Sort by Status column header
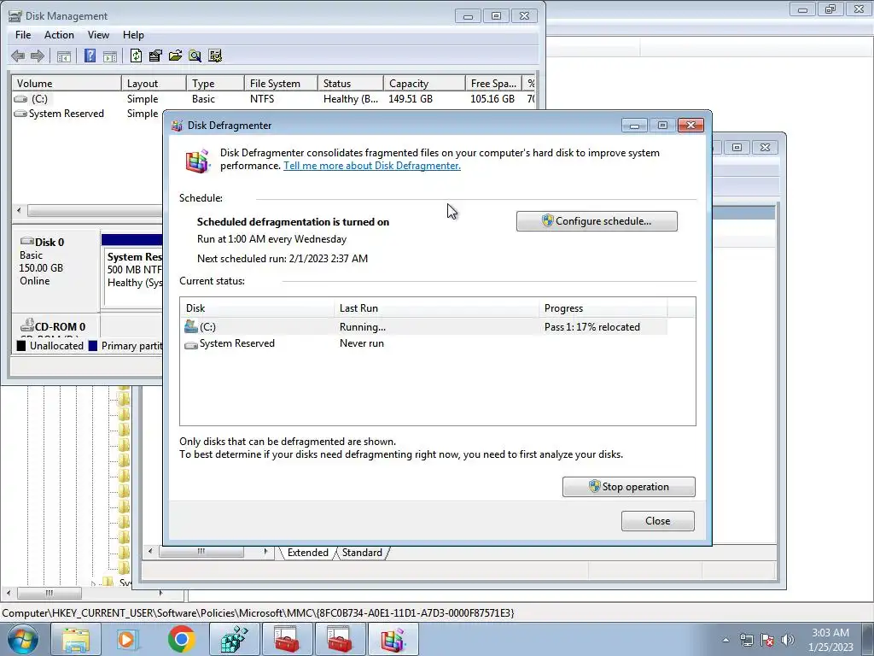The image size is (874, 656). pyautogui.click(x=351, y=84)
